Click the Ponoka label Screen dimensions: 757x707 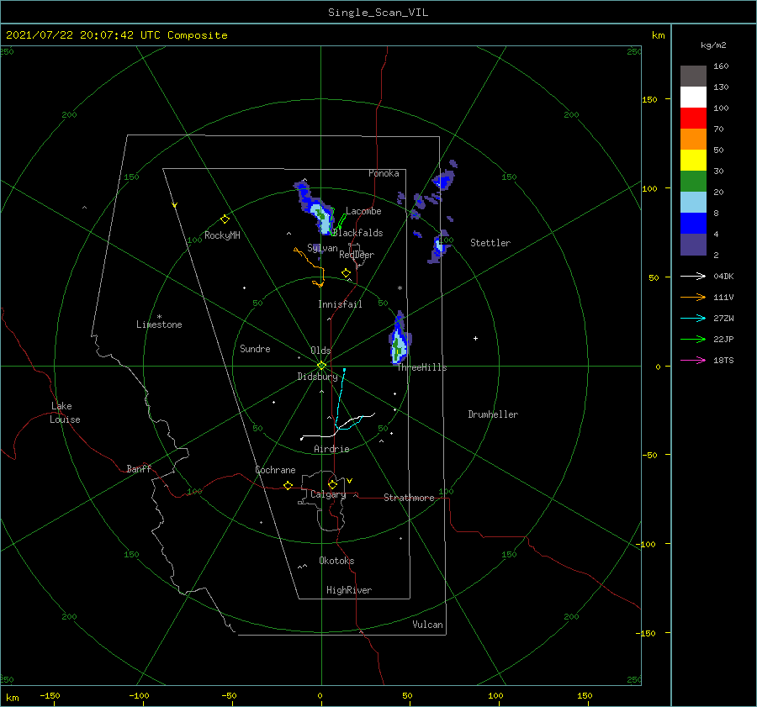(384, 173)
